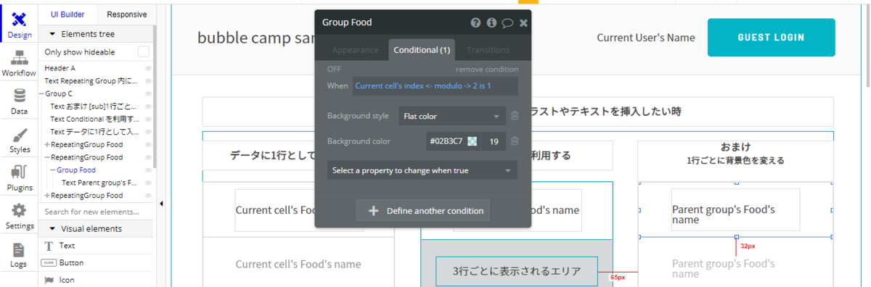Open the comment bubble icon in Group Food panel

507,22
